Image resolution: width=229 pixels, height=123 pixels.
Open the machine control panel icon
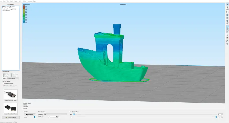coord(227,44)
